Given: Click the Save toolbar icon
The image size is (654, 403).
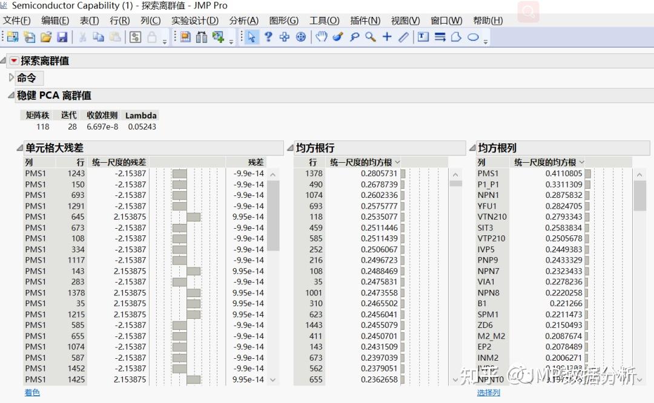Looking at the screenshot, I should 62,37.
